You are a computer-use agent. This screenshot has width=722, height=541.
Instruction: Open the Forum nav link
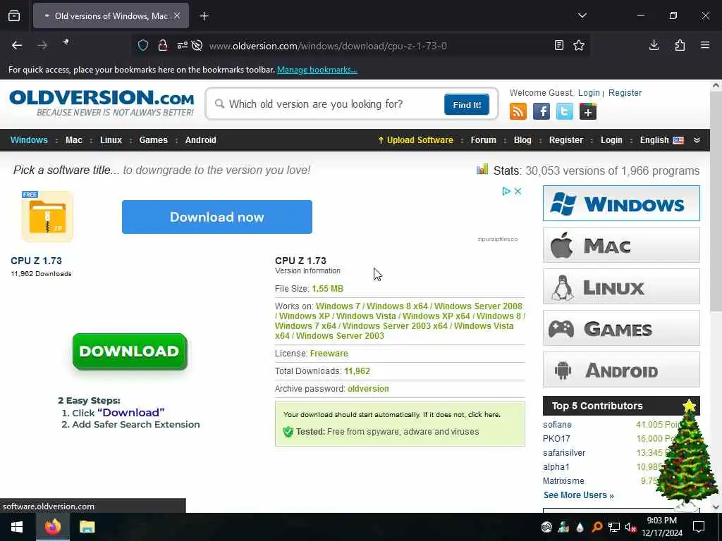(483, 140)
